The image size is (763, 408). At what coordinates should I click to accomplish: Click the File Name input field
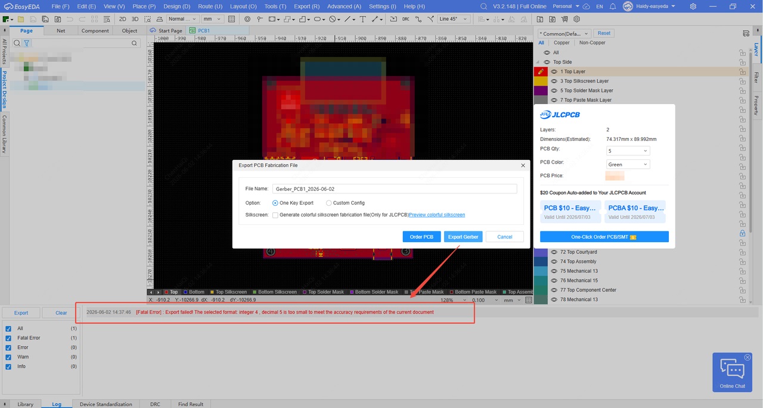coord(395,189)
